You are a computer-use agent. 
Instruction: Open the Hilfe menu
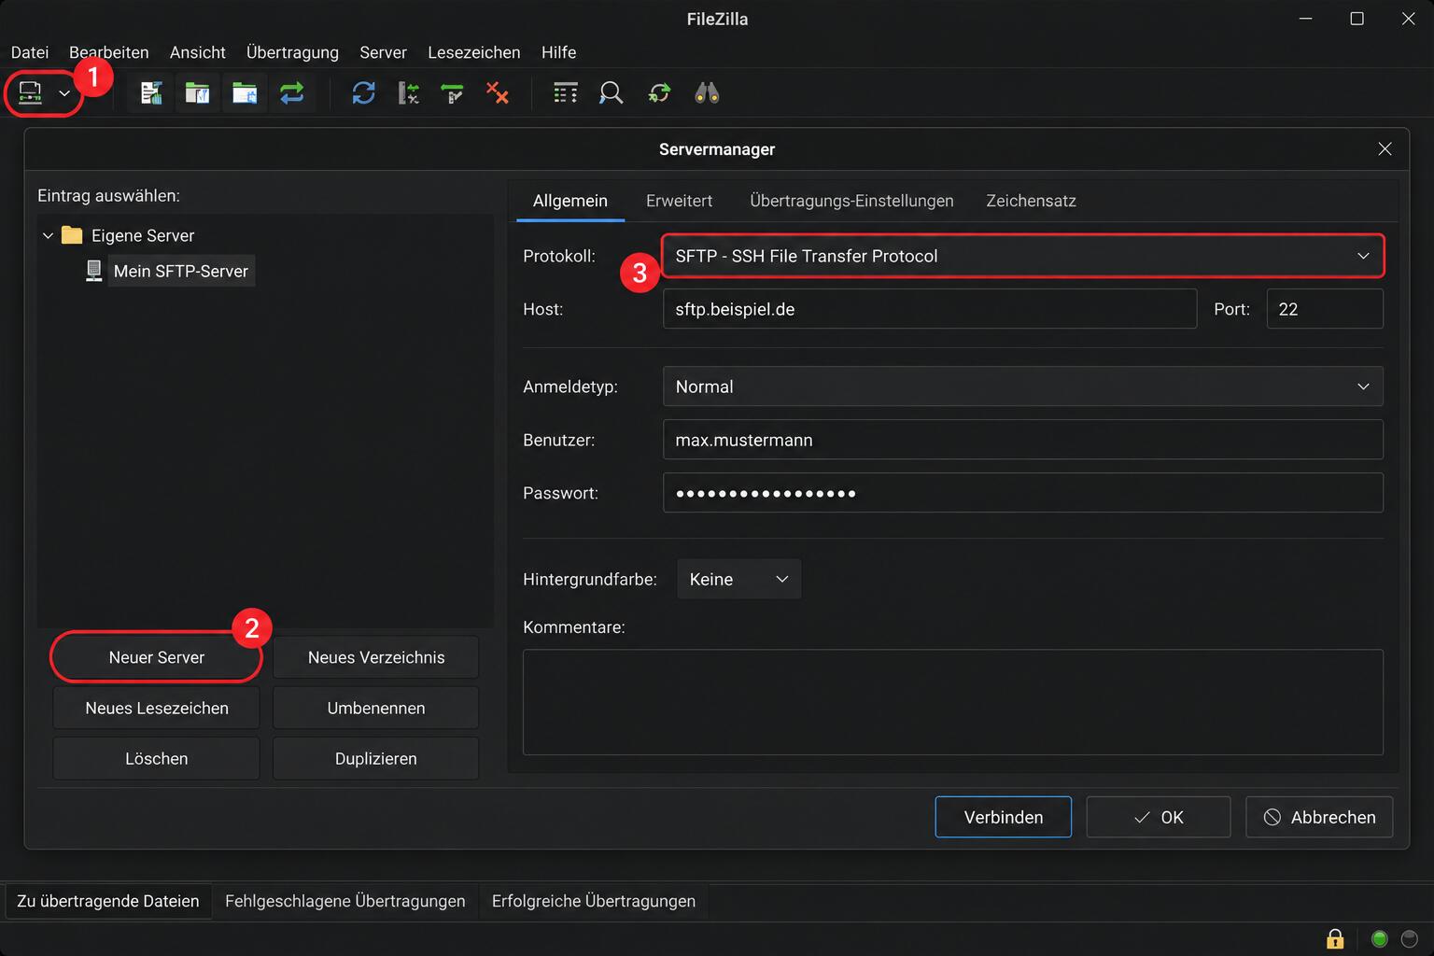pyautogui.click(x=558, y=52)
